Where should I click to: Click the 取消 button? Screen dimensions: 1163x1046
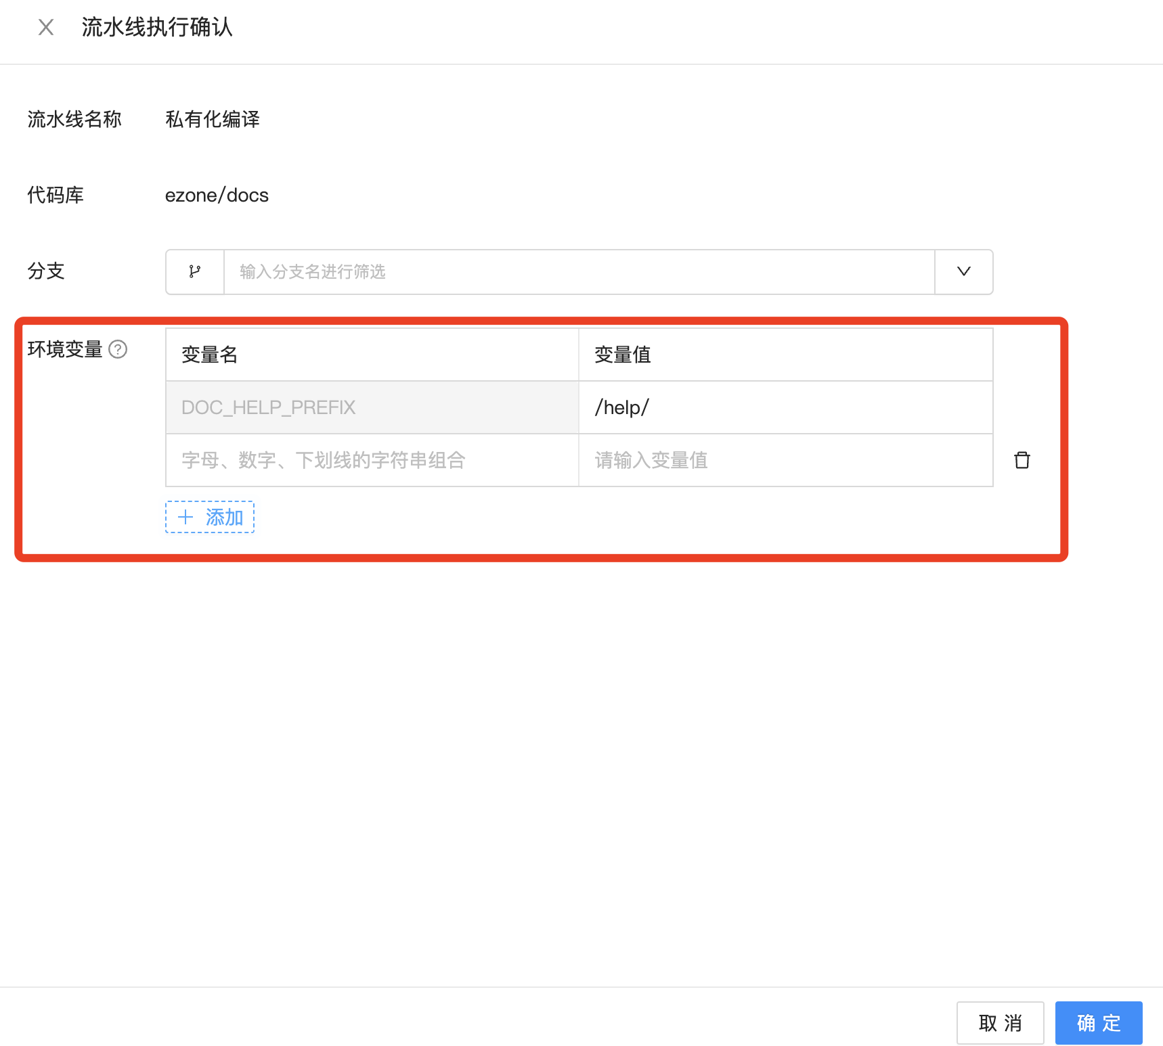click(1000, 1023)
